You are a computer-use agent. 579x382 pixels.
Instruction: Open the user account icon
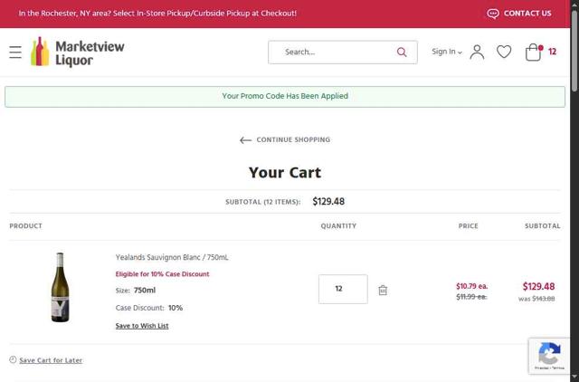point(477,53)
